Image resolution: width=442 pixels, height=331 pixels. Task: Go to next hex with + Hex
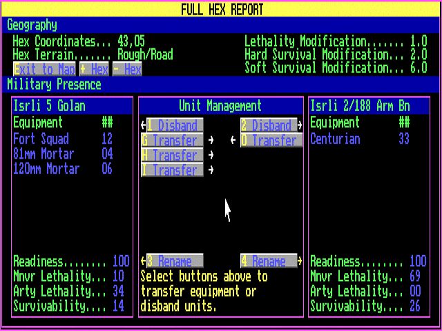click(94, 69)
